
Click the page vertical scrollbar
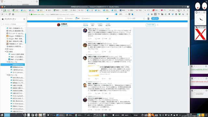188,56
